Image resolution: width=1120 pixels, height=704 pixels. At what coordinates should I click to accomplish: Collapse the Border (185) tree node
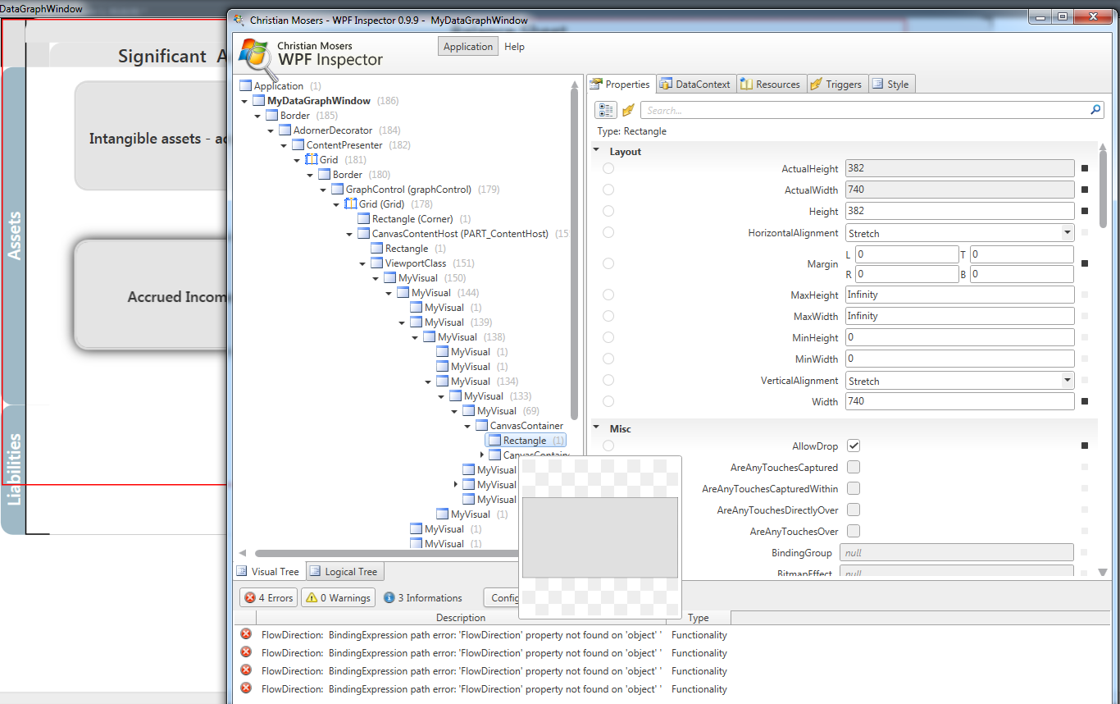(257, 116)
